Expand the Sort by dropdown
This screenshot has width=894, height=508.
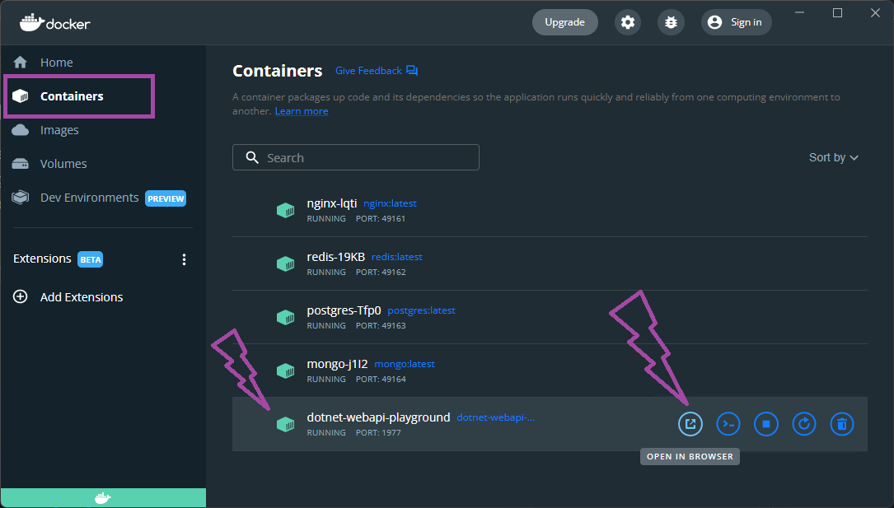(x=834, y=157)
